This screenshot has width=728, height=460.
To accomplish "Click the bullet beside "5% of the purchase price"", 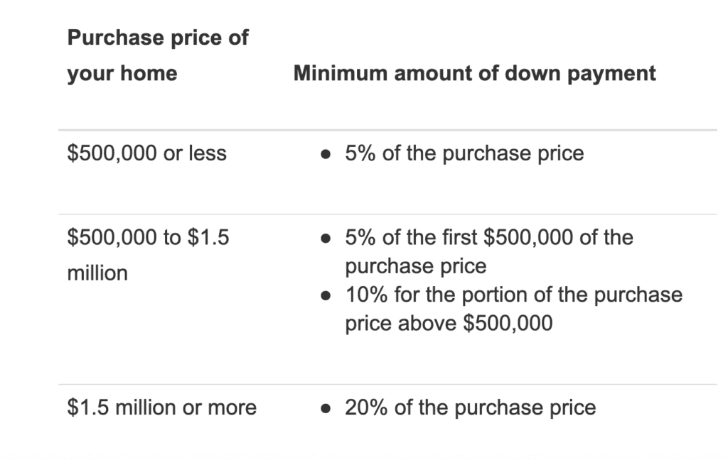I will [x=325, y=154].
